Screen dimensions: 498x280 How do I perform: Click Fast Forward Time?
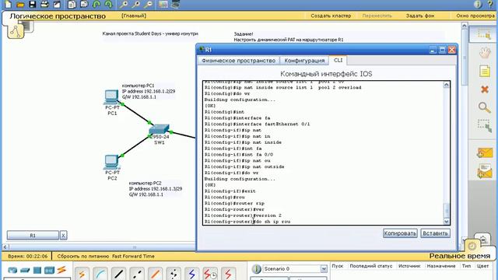pos(133,256)
